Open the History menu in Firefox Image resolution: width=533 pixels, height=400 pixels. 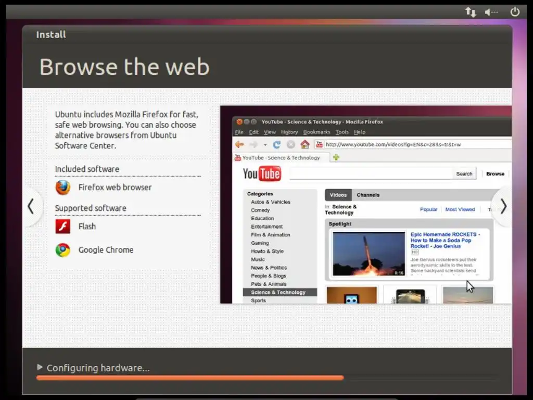289,132
